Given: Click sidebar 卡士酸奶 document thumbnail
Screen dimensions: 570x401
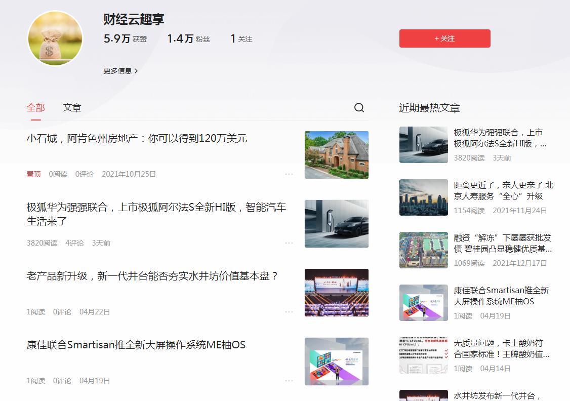Looking at the screenshot, I should click(424, 355).
